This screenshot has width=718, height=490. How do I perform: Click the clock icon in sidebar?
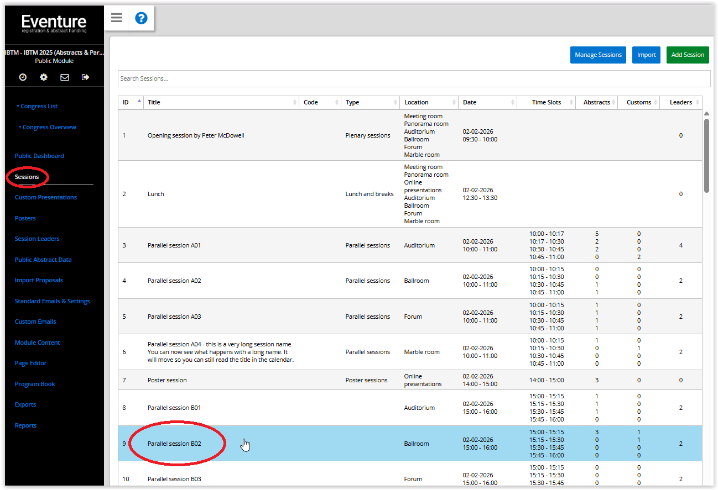(x=23, y=77)
